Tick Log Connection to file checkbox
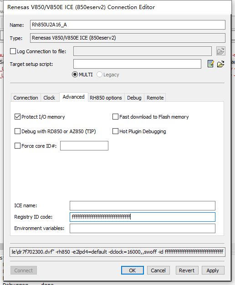Image resolution: width=235 pixels, height=285 pixels. pyautogui.click(x=13, y=51)
